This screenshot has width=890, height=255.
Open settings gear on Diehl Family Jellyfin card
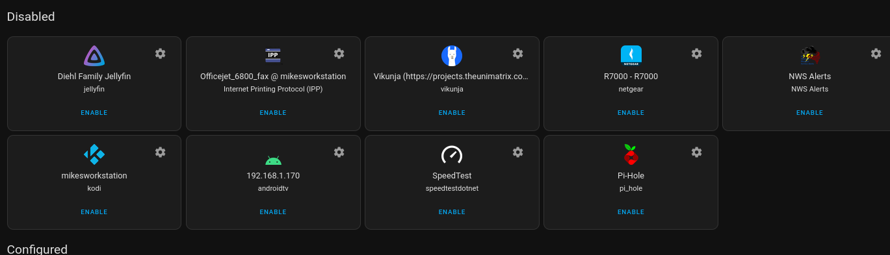[160, 53]
